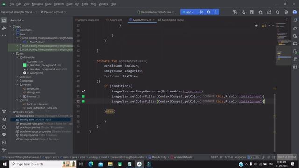Screen dimensions: 299x168
Task: Open the Version control dropdown
Action: tap(53, 12)
